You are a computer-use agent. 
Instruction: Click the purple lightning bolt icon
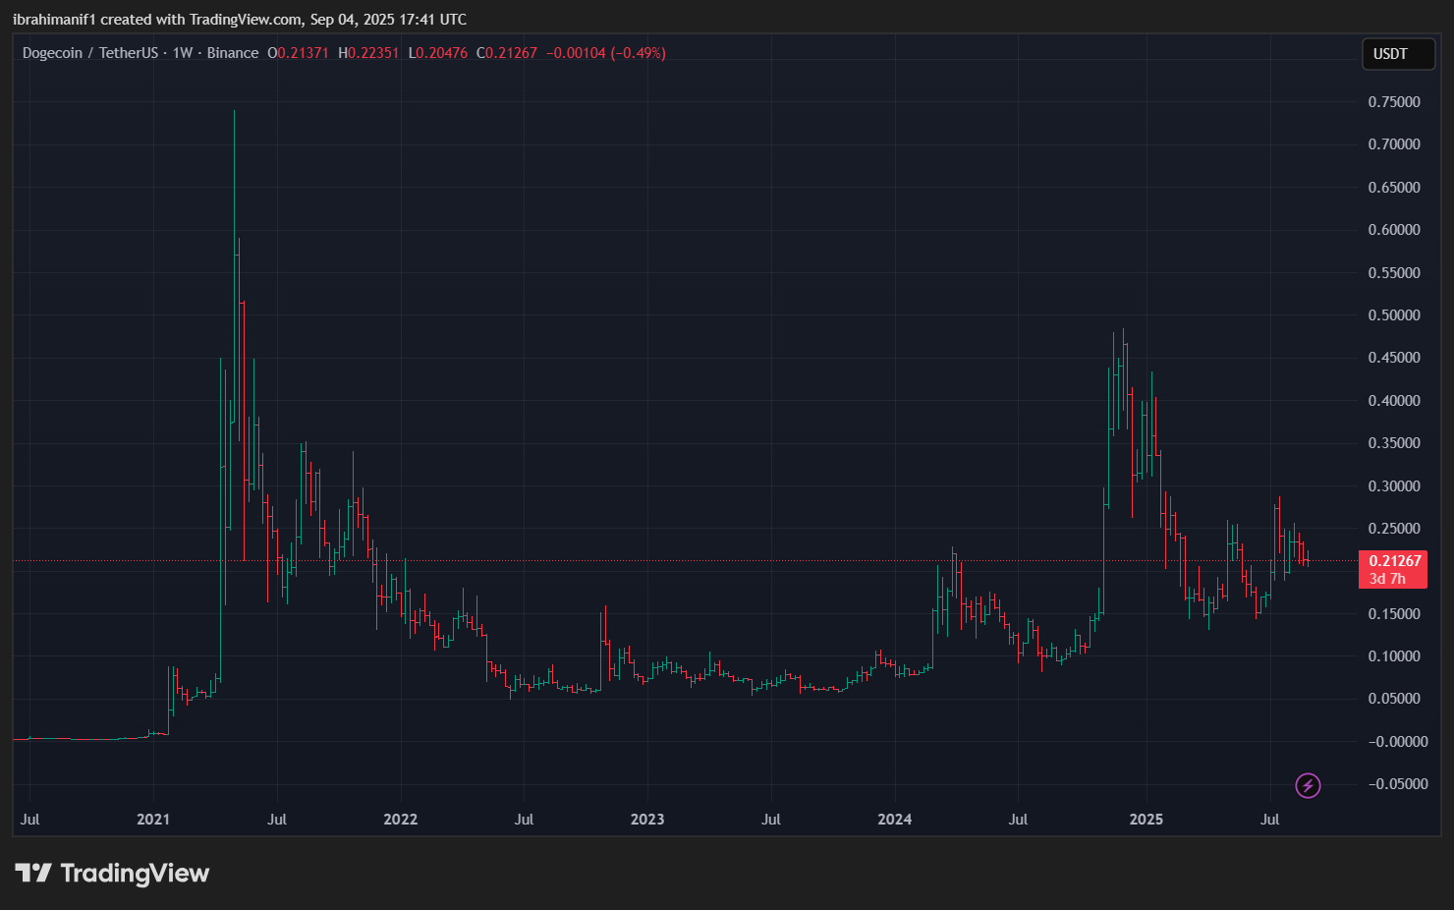(x=1308, y=785)
